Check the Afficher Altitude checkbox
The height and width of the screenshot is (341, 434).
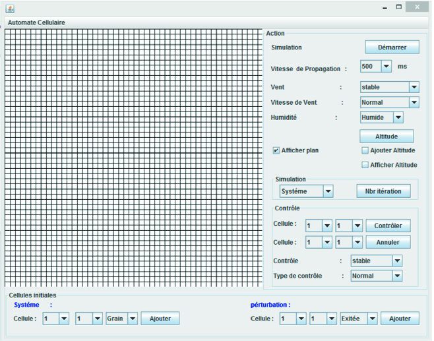pos(365,165)
